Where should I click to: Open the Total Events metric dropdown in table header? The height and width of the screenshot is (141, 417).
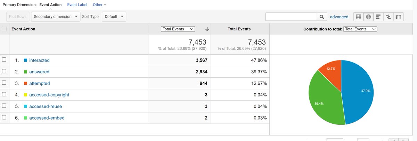coord(178,29)
